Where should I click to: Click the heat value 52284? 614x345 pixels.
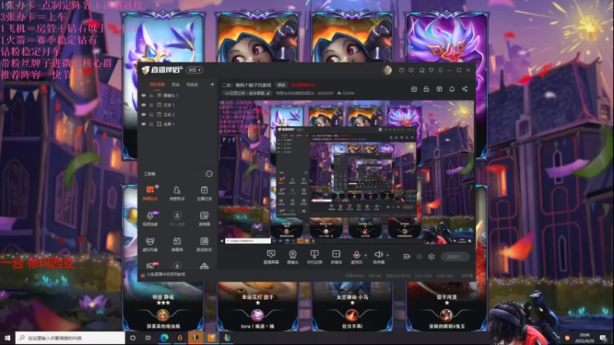348,94
